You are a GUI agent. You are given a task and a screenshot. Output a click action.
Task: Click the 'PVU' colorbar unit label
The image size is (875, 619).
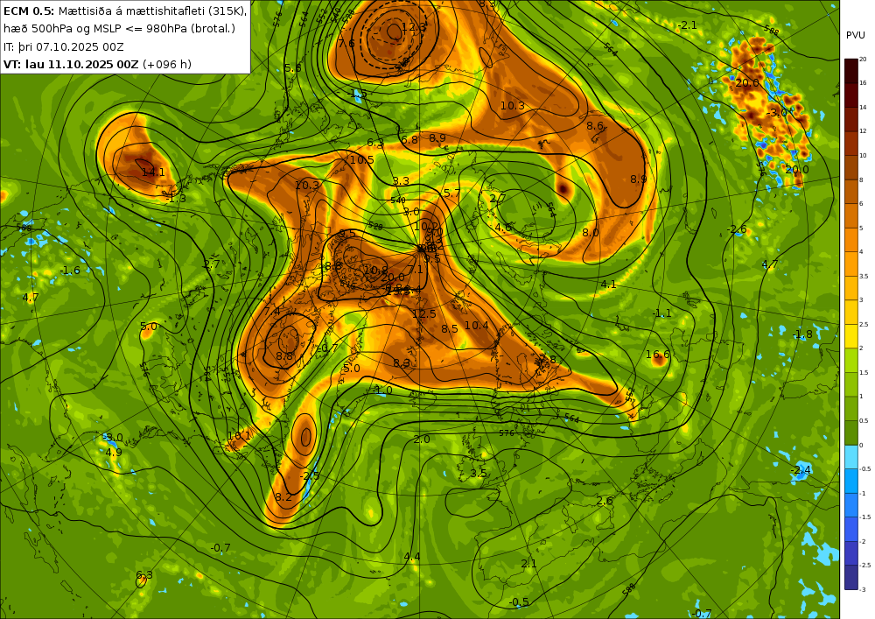click(x=856, y=35)
